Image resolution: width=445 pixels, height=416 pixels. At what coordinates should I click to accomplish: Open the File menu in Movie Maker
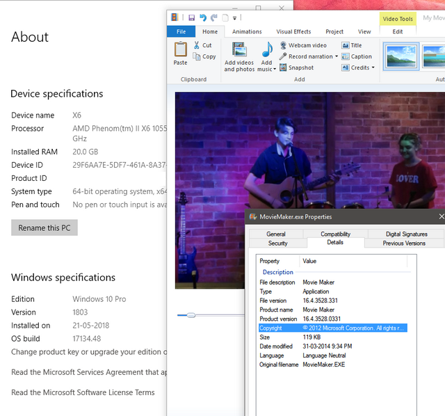click(181, 31)
